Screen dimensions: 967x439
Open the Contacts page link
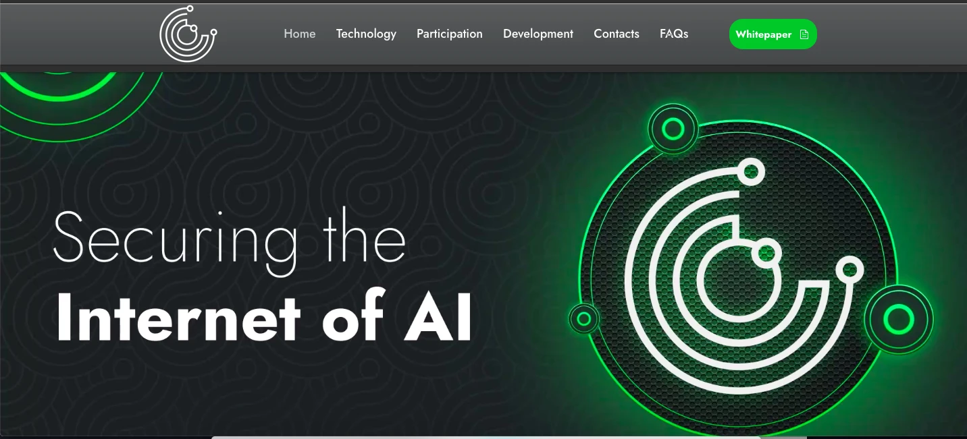(616, 34)
